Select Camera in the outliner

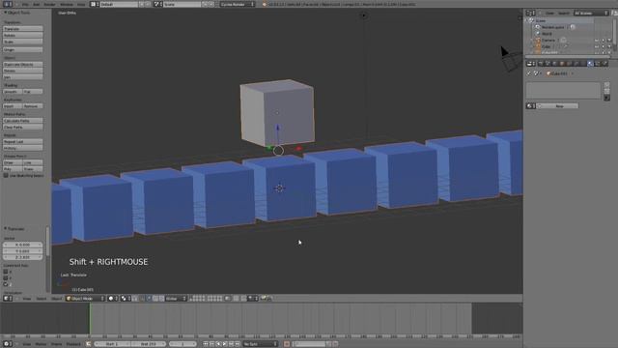548,41
